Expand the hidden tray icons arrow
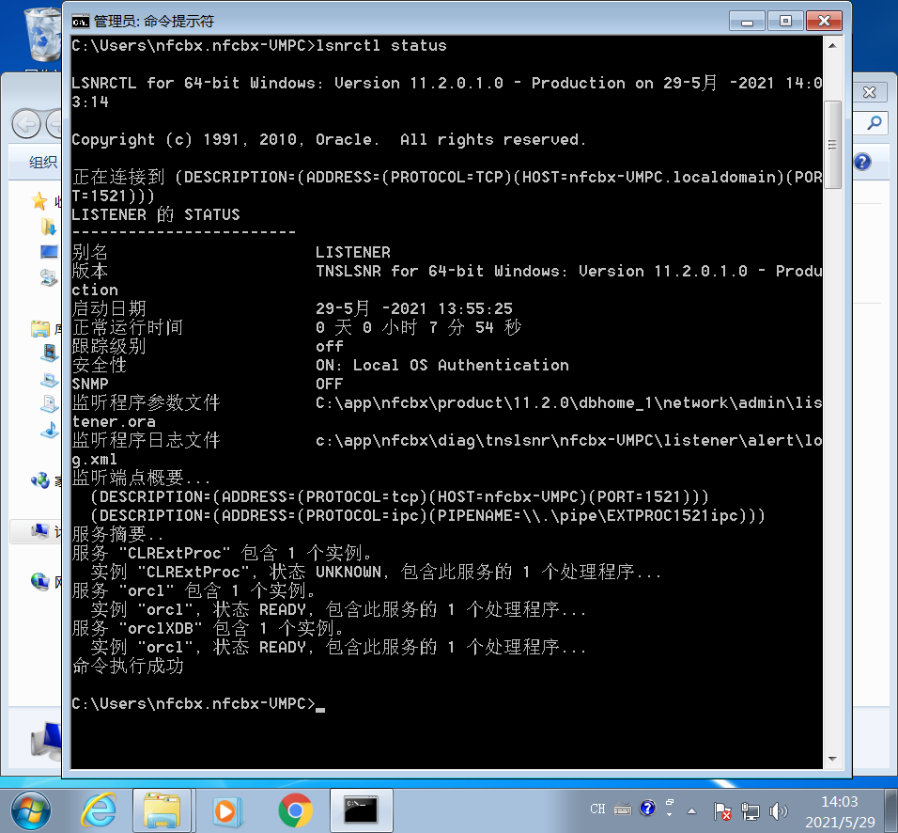Viewport: 898px width, 833px height. (x=691, y=810)
